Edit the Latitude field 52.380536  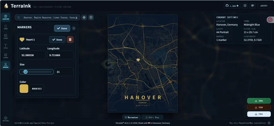[33, 55]
